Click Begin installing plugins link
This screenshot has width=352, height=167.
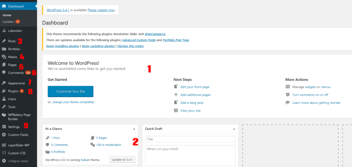pos(63,46)
